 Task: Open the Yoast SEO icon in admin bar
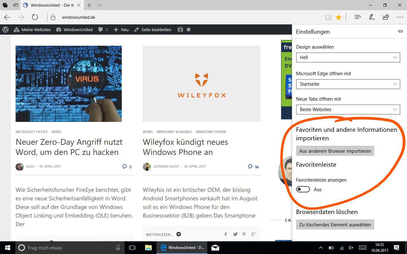tap(180, 30)
